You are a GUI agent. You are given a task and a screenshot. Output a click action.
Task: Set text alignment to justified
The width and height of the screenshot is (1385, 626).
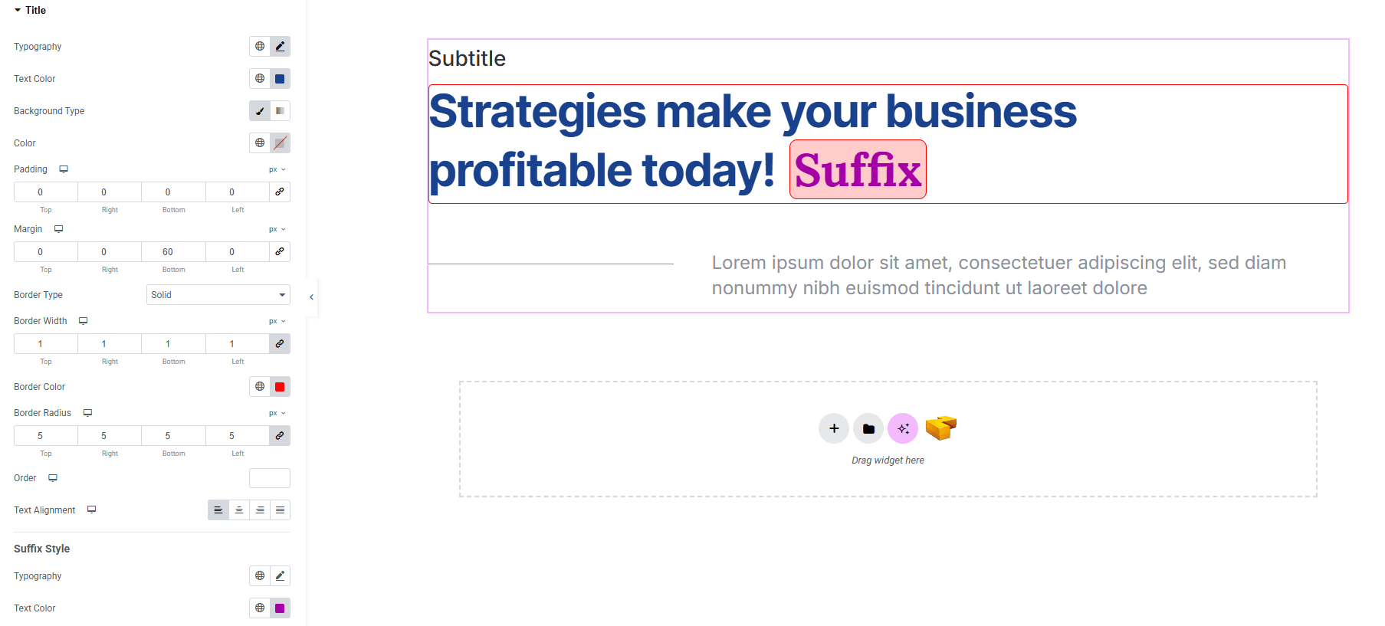click(x=281, y=510)
